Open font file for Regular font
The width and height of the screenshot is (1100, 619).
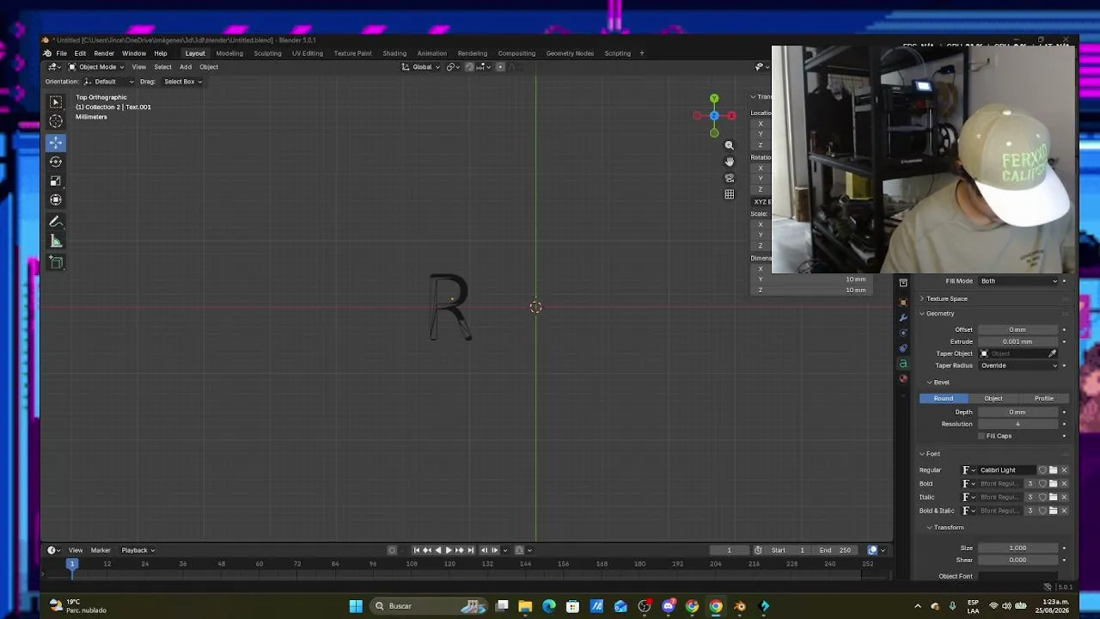pos(1054,470)
